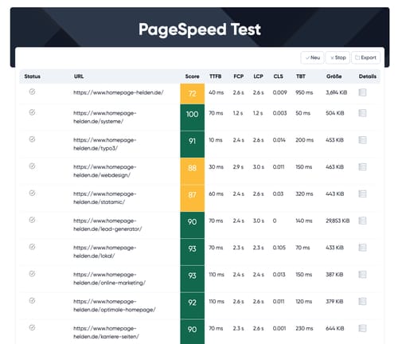This screenshot has height=344, width=398.
Task: Open details icon for the systeme/ row
Action: 362,113
